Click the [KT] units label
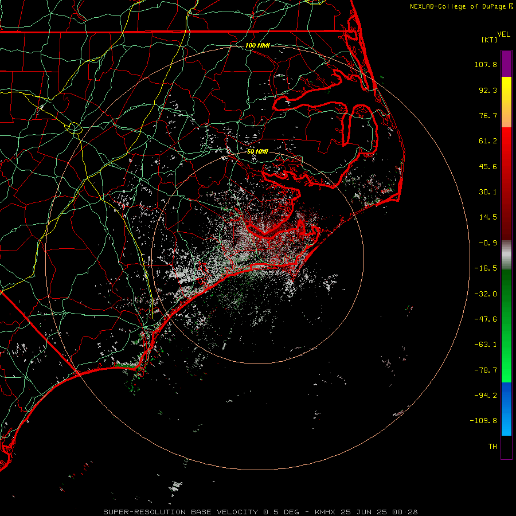 pos(490,40)
